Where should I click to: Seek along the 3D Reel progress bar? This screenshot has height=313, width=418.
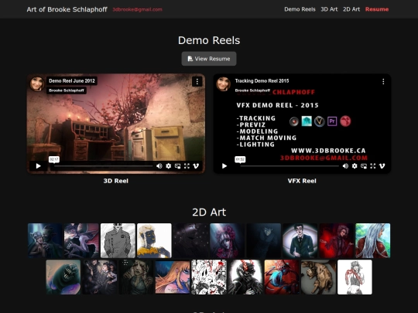click(104, 166)
